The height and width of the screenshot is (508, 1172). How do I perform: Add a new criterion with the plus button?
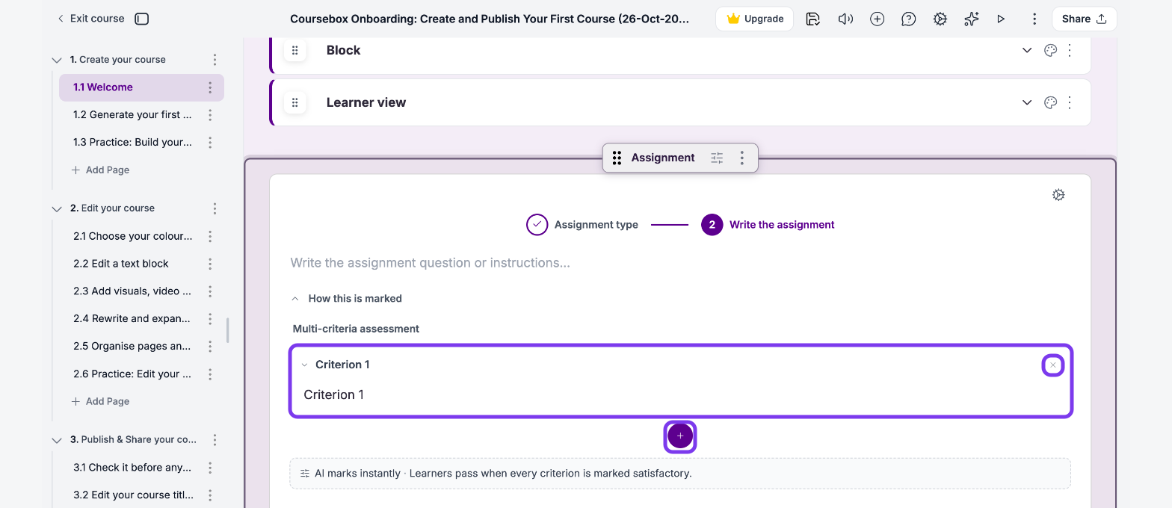point(680,436)
